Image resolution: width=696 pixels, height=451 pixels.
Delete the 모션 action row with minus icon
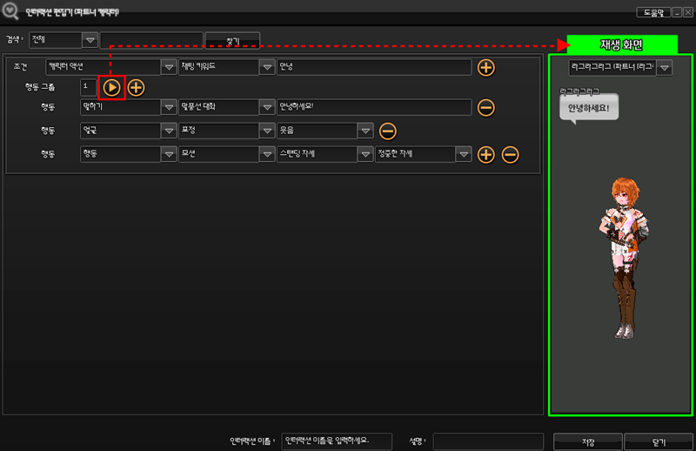(x=511, y=154)
